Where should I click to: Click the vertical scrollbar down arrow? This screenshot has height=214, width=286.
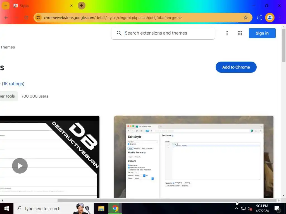click(283, 196)
